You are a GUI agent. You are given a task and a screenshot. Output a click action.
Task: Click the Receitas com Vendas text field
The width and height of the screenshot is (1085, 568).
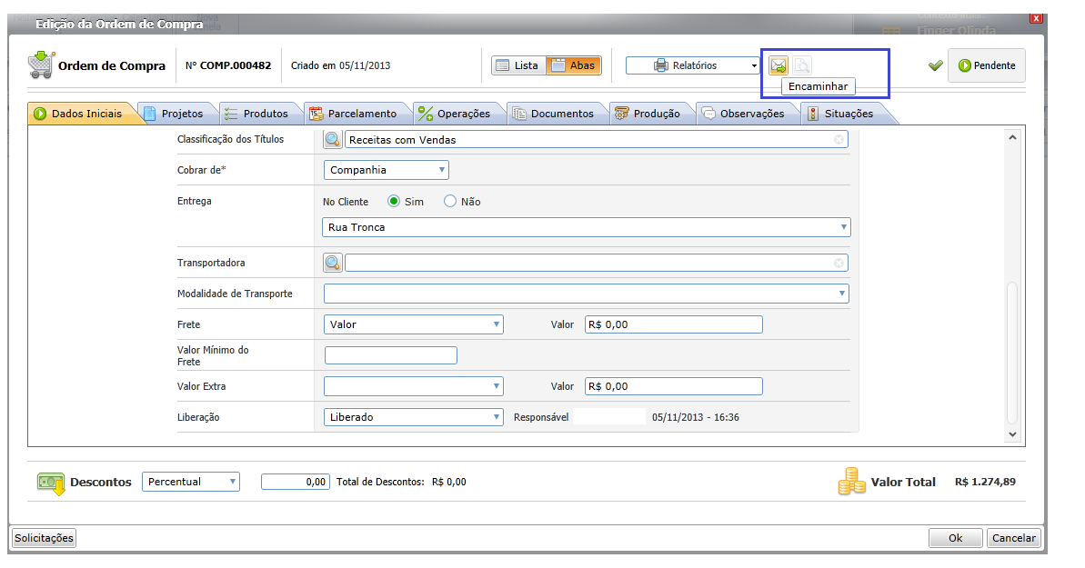tap(596, 140)
